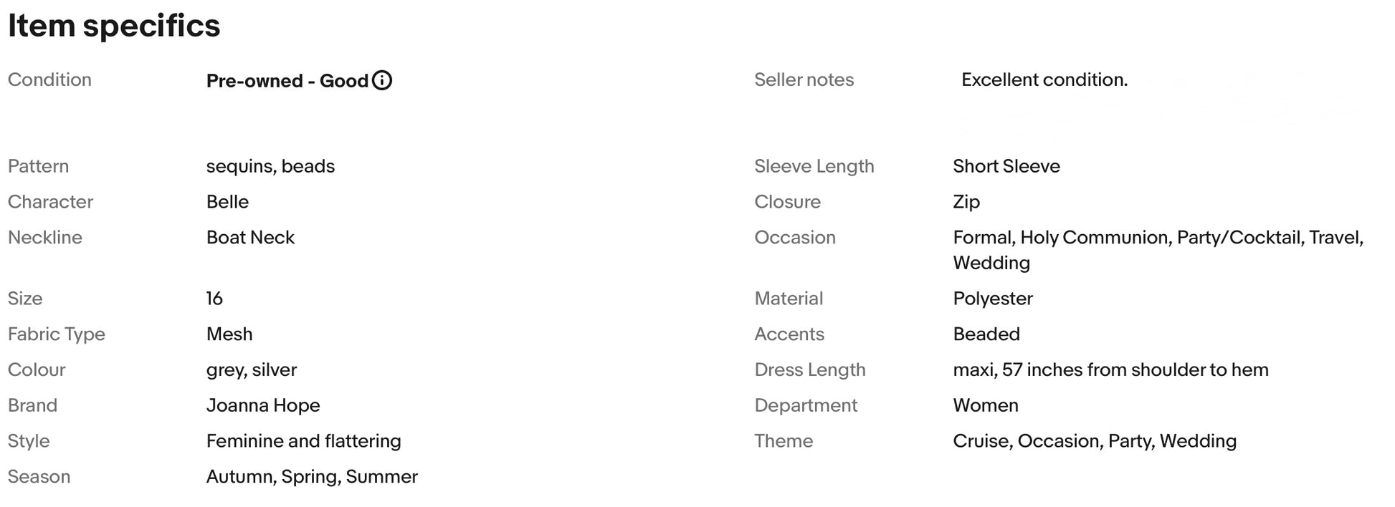Click the dress length maxi description
1395x507 pixels.
[1110, 370]
